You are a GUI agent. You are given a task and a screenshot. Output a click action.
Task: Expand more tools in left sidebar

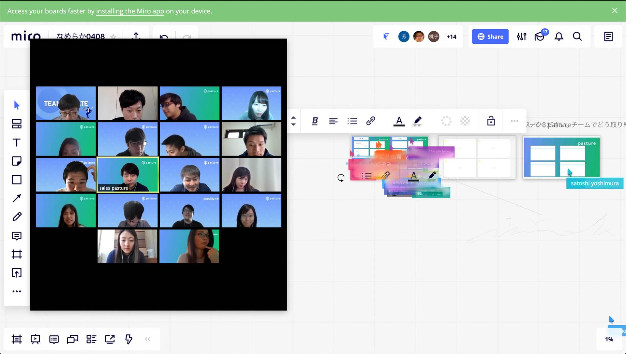pos(17,291)
